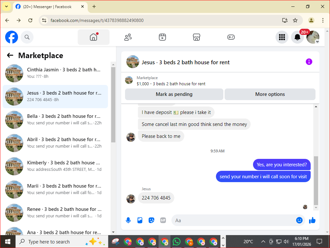
Task: Open Ana's conversation
Action: coord(55,231)
